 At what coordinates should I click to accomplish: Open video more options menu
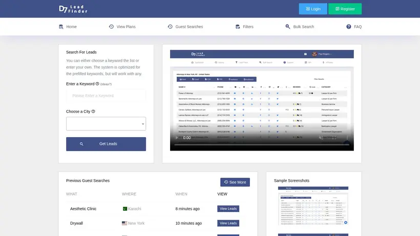tap(347, 138)
